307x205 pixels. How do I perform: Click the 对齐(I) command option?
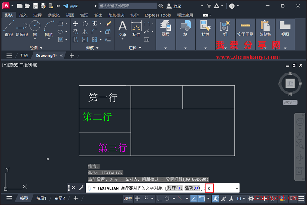point(175,188)
